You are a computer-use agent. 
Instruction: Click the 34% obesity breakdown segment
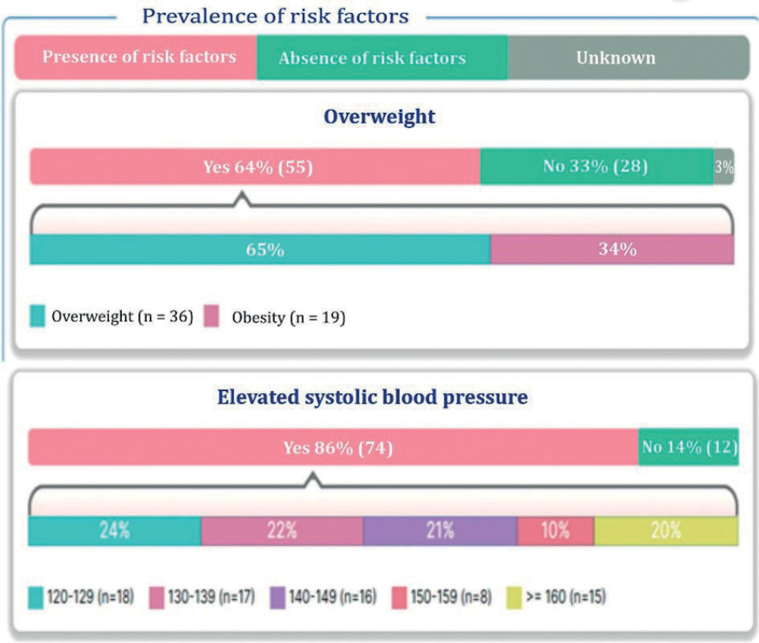pos(612,250)
